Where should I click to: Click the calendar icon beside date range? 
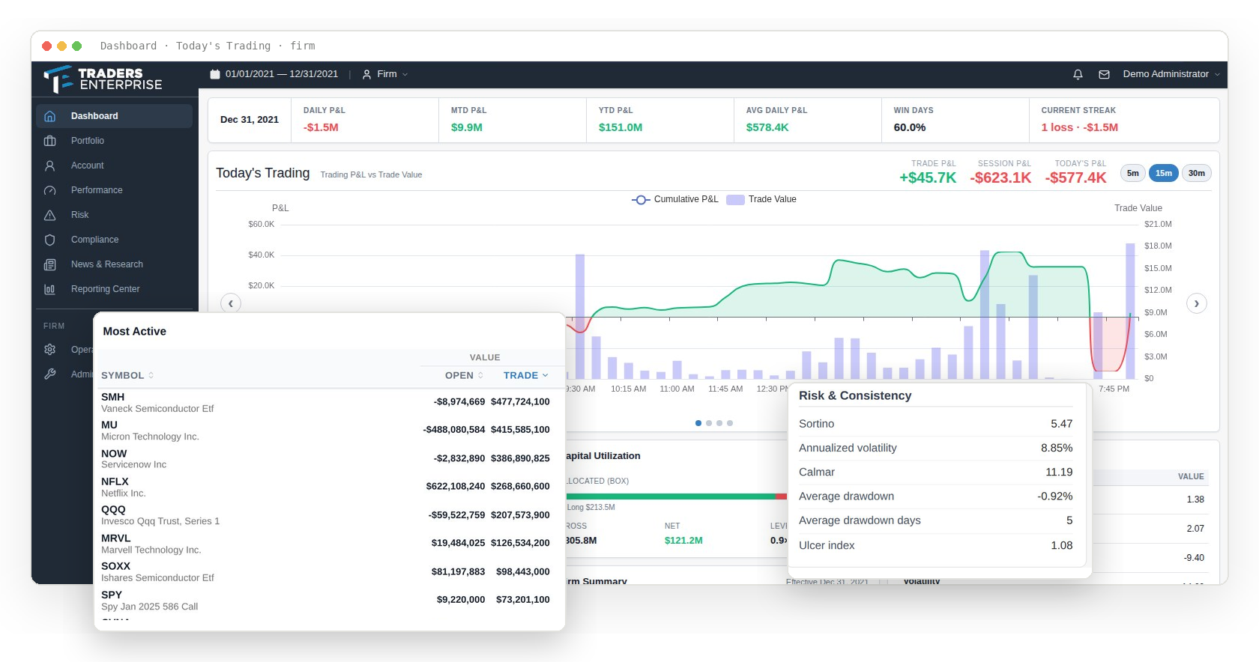click(x=215, y=74)
